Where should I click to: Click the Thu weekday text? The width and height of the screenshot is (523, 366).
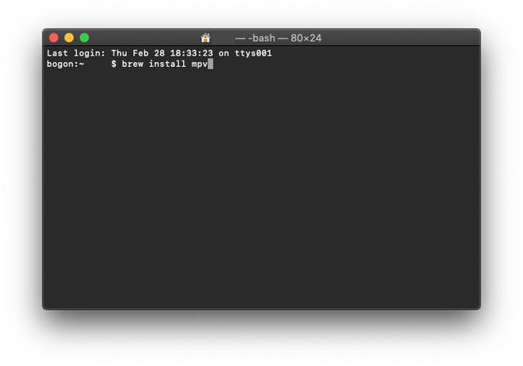119,53
